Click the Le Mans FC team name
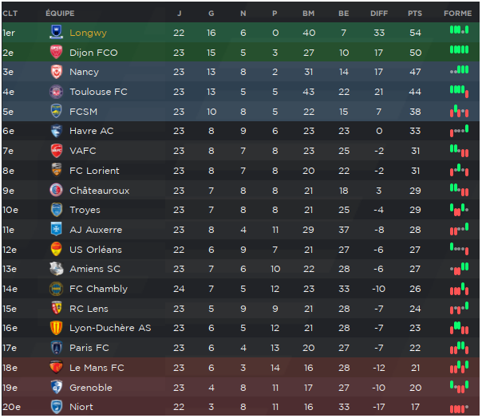The height and width of the screenshot is (418, 482). pyautogui.click(x=97, y=367)
